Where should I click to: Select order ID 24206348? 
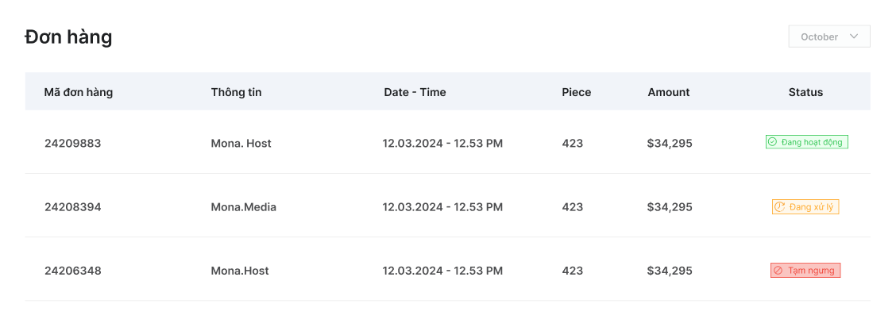pyautogui.click(x=72, y=271)
